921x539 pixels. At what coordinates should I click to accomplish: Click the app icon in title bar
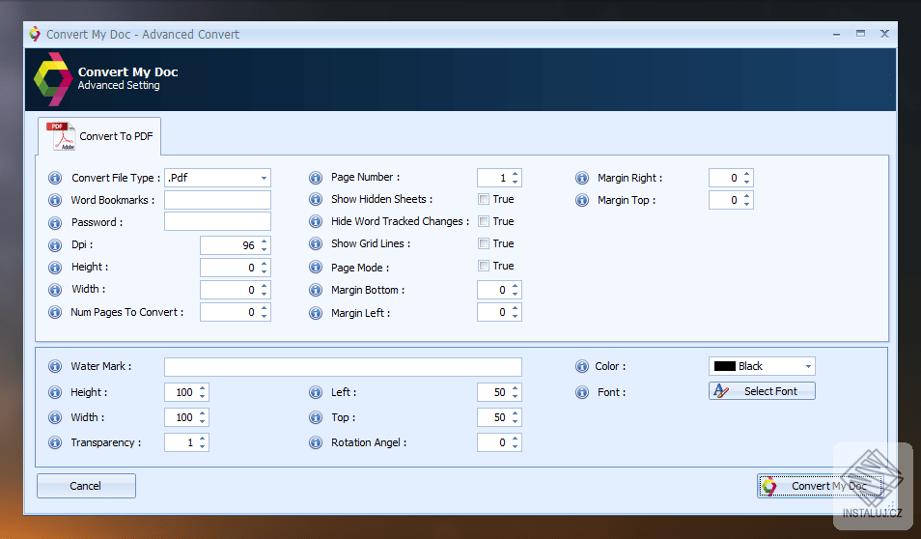pyautogui.click(x=36, y=34)
